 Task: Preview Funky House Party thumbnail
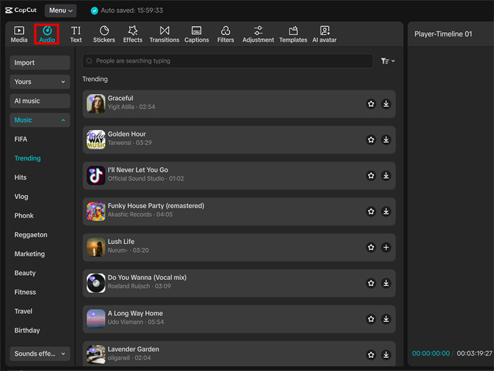click(96, 211)
